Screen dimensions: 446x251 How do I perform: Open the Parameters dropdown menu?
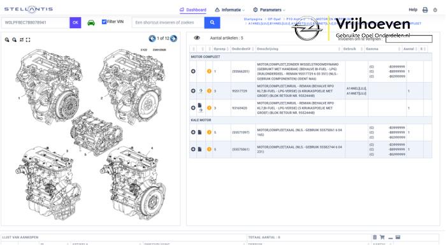click(269, 10)
